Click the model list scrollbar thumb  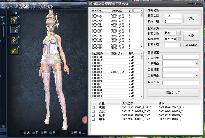141,15
